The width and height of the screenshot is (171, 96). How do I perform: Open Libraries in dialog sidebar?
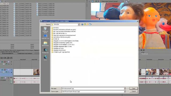(x=45, y=44)
